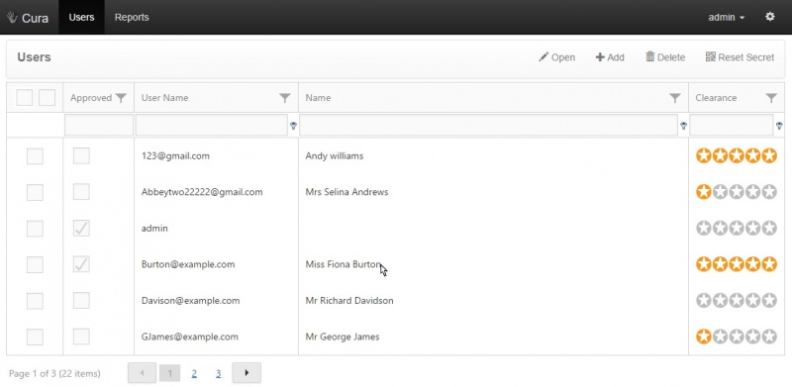Tick second header checkbox
Image resolution: width=792 pixels, height=387 pixels.
(47, 98)
